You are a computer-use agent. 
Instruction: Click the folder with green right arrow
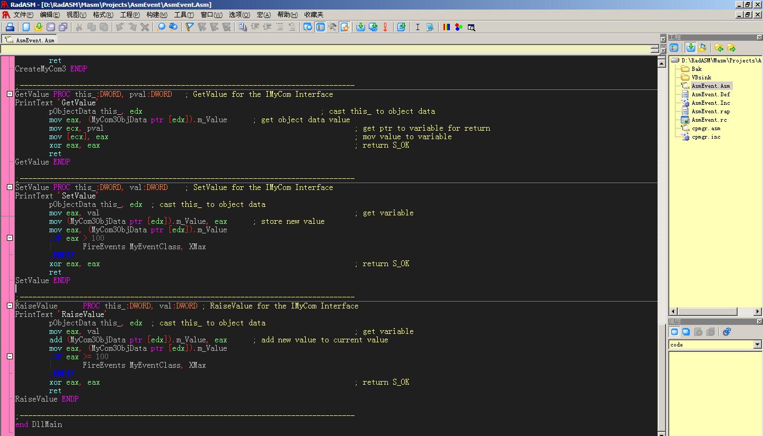tap(731, 48)
